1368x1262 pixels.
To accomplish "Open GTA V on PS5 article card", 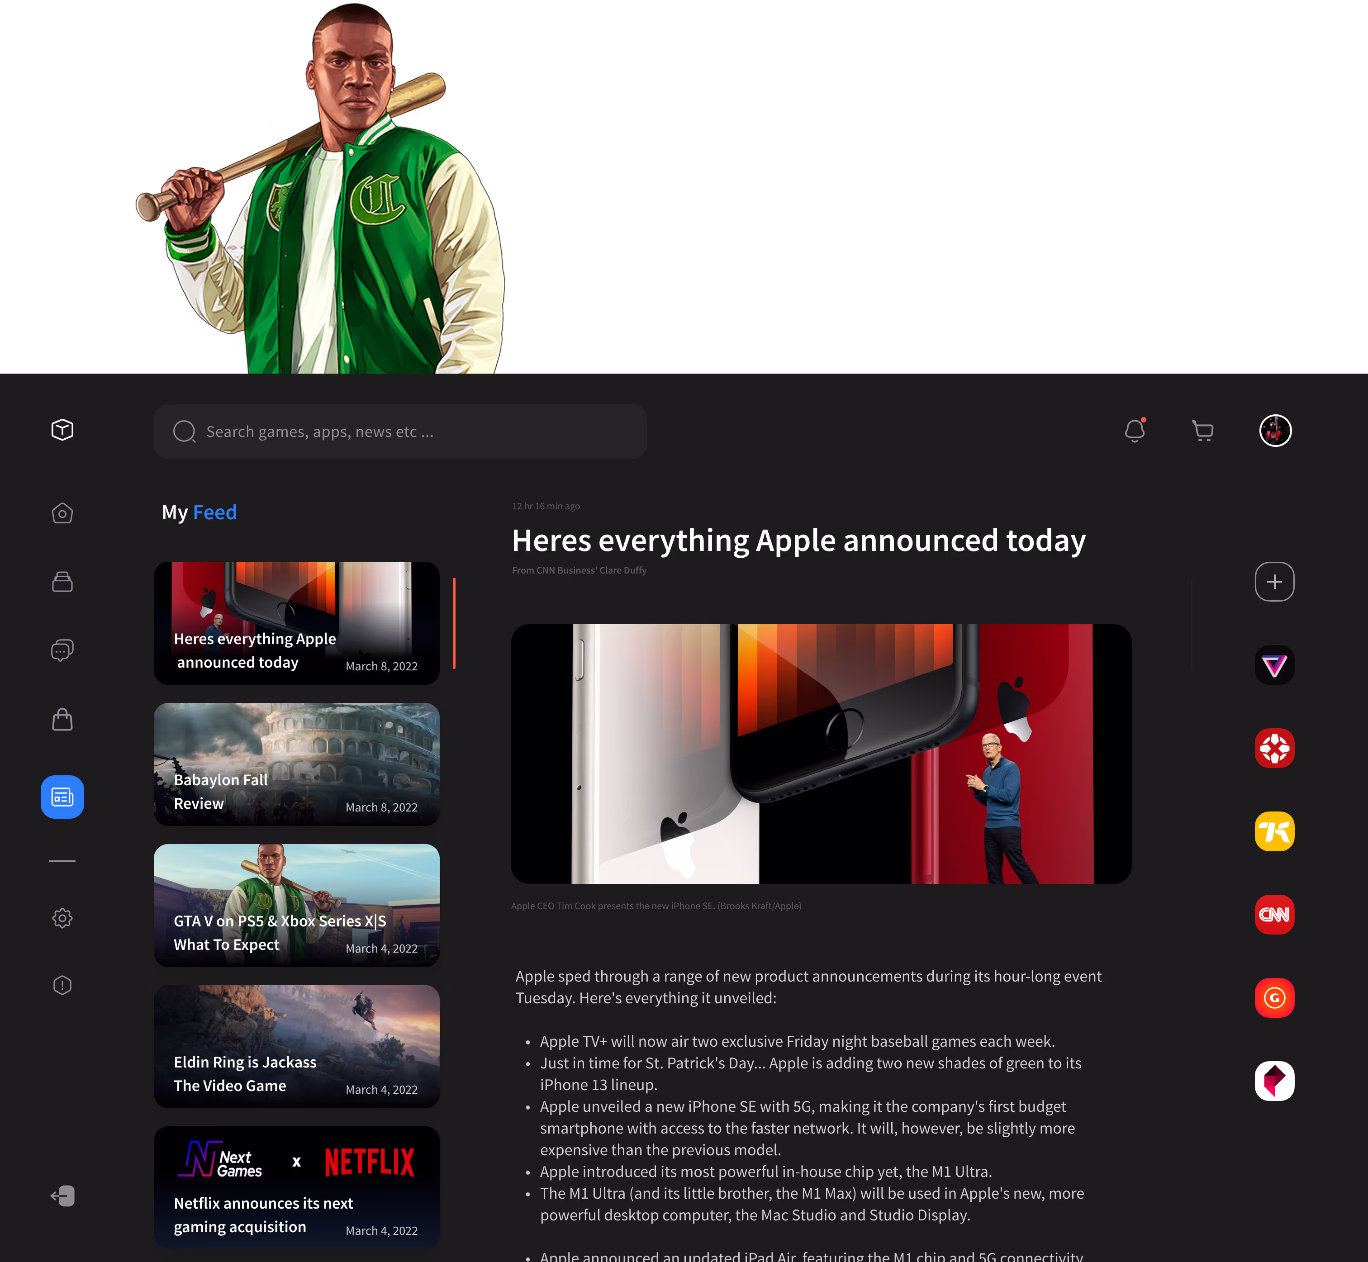I will tap(296, 905).
